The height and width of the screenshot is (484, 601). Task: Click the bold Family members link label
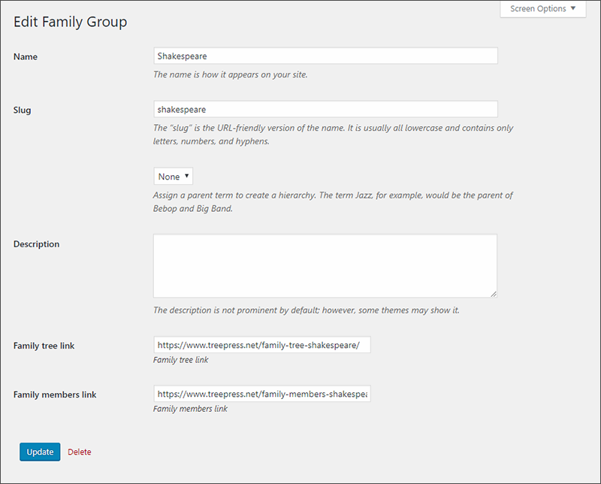[x=55, y=395]
